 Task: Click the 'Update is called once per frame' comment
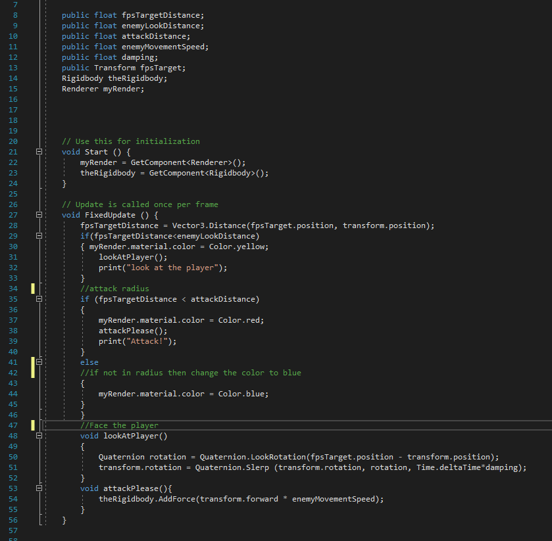pos(139,204)
